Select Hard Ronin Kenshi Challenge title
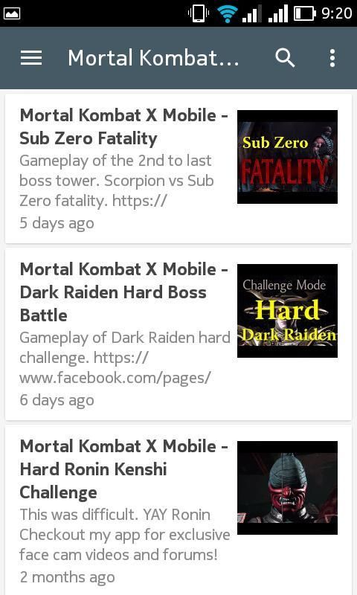The height and width of the screenshot is (595, 357). coord(123,469)
